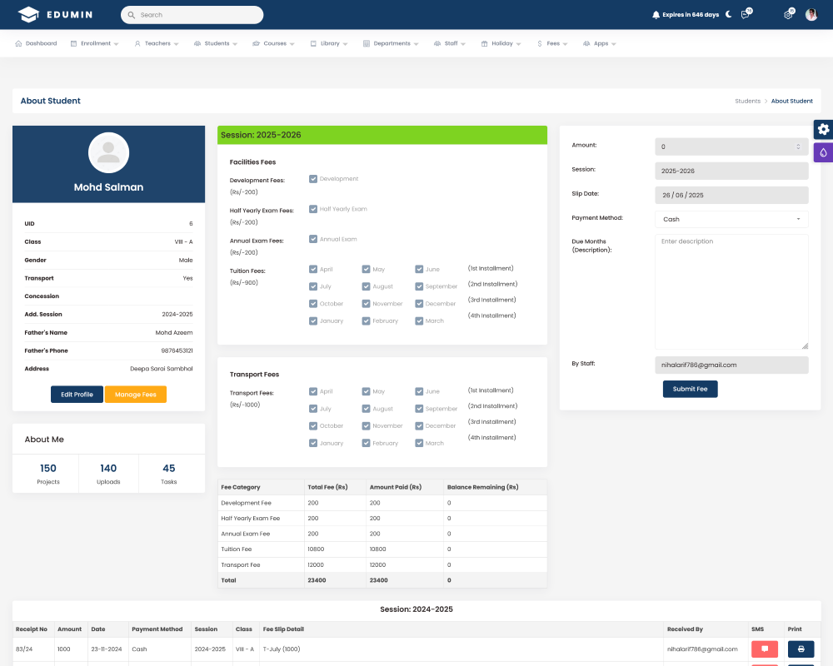Open the Teachers navigation menu
The image size is (833, 666).
point(157,43)
